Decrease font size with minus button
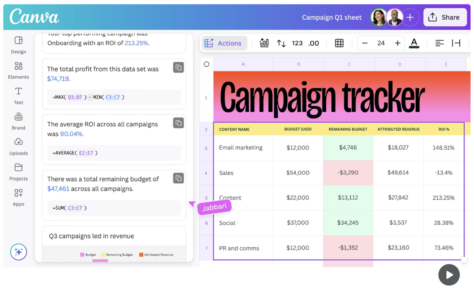 (365, 43)
